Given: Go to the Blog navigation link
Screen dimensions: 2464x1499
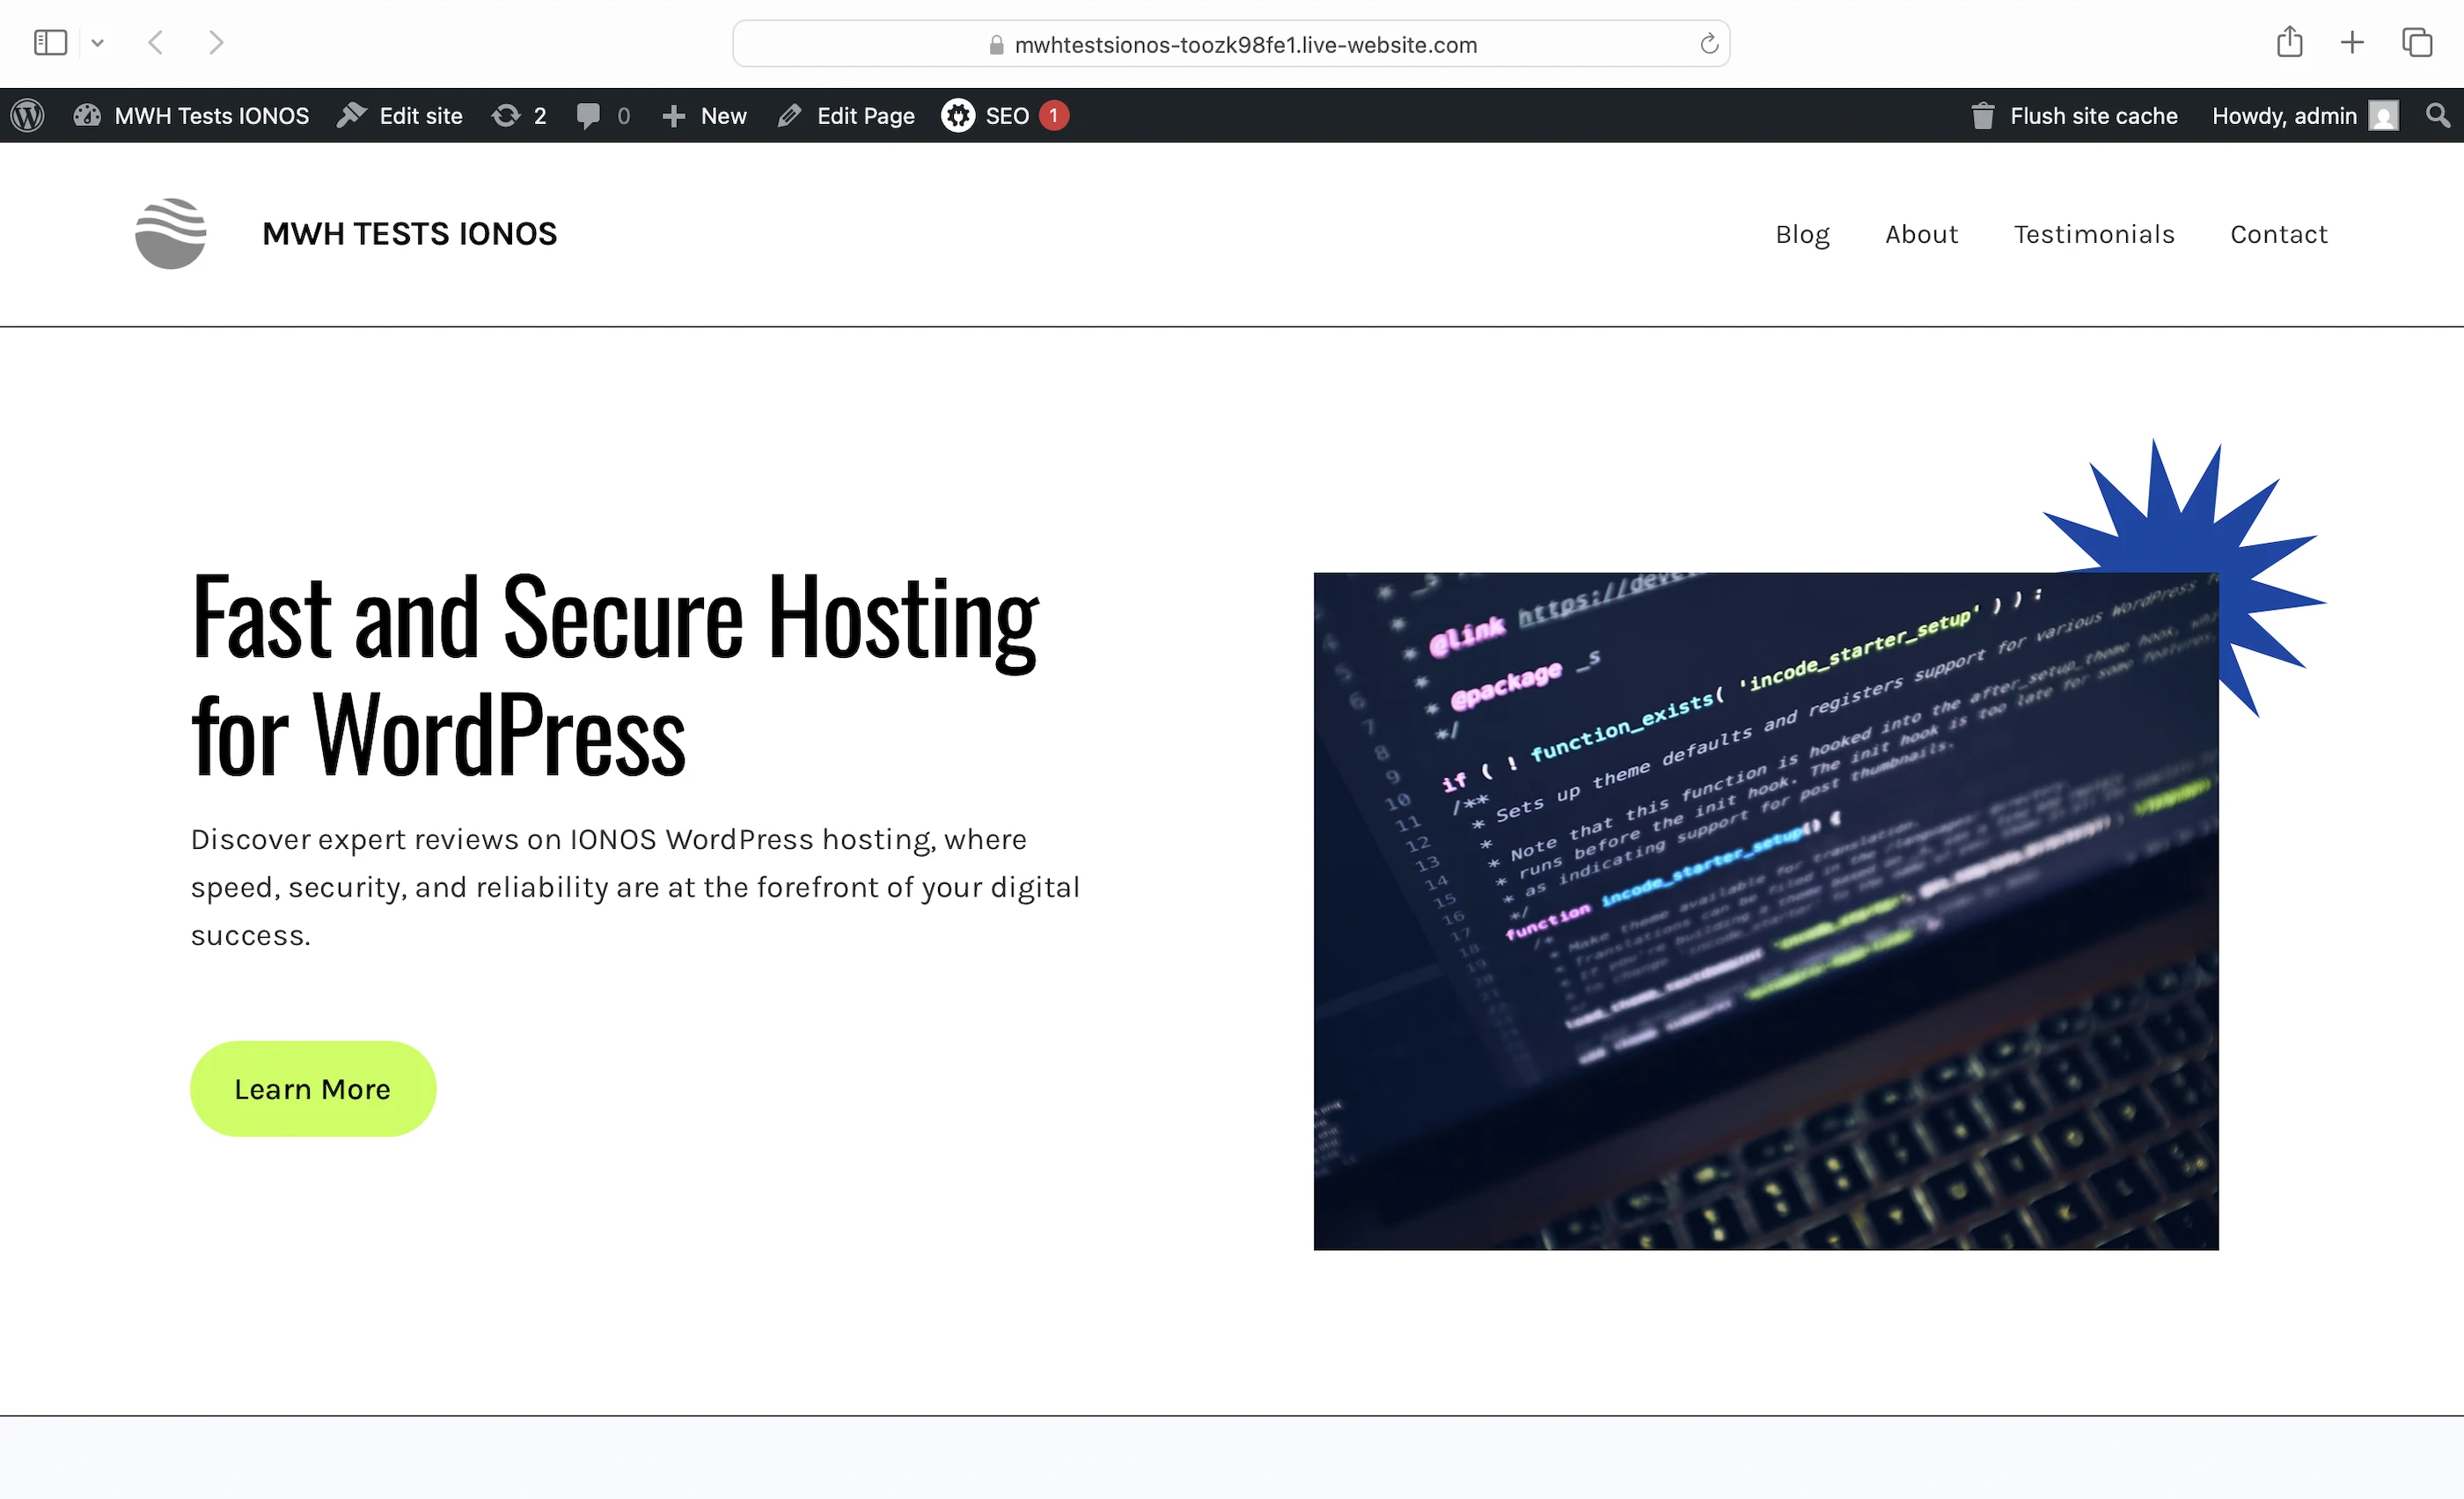Looking at the screenshot, I should point(1802,234).
